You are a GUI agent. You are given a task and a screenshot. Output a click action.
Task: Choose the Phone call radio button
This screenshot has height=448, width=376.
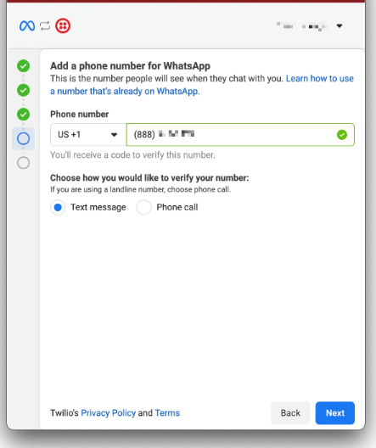[x=143, y=207]
